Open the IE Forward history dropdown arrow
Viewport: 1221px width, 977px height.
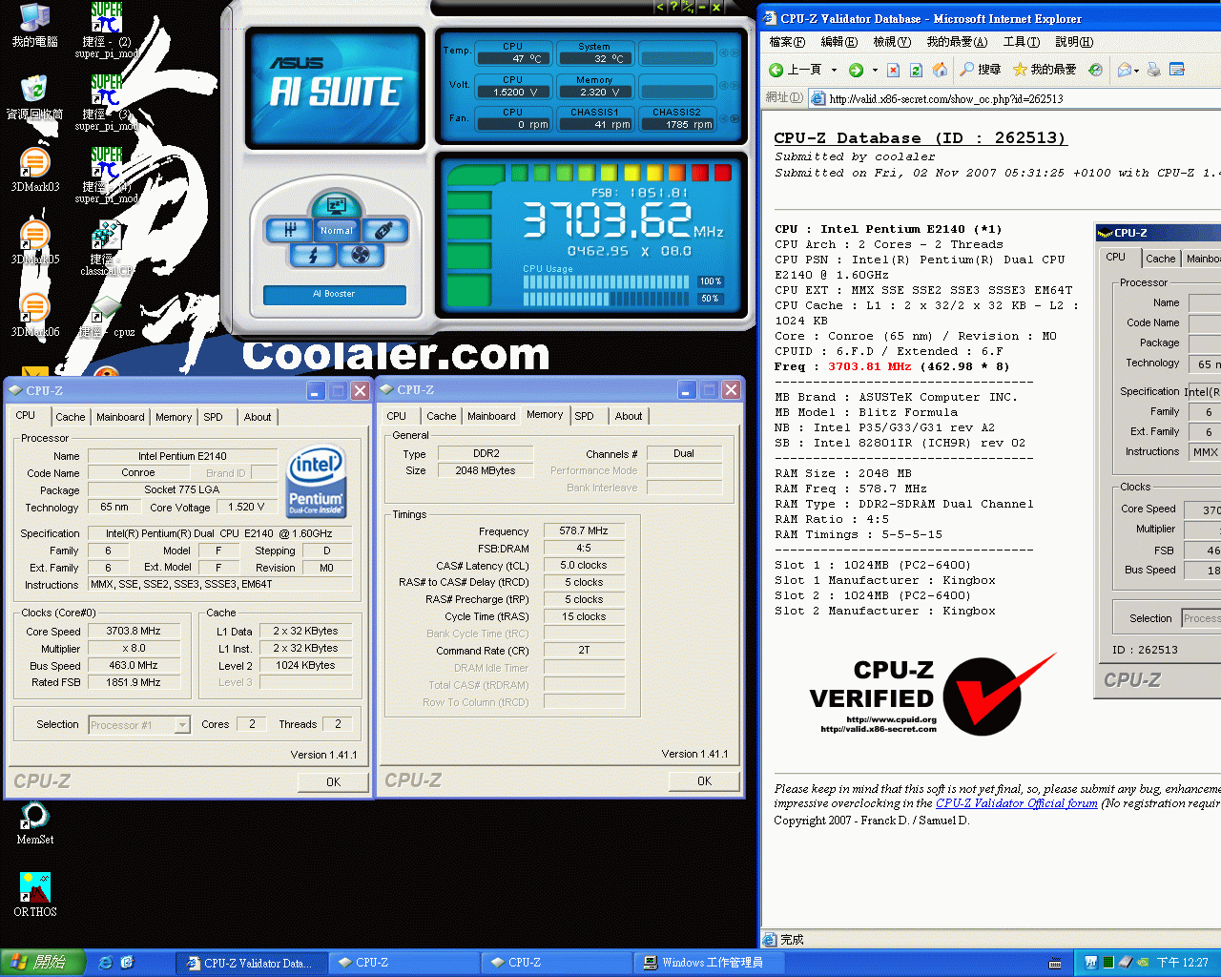coord(875,70)
